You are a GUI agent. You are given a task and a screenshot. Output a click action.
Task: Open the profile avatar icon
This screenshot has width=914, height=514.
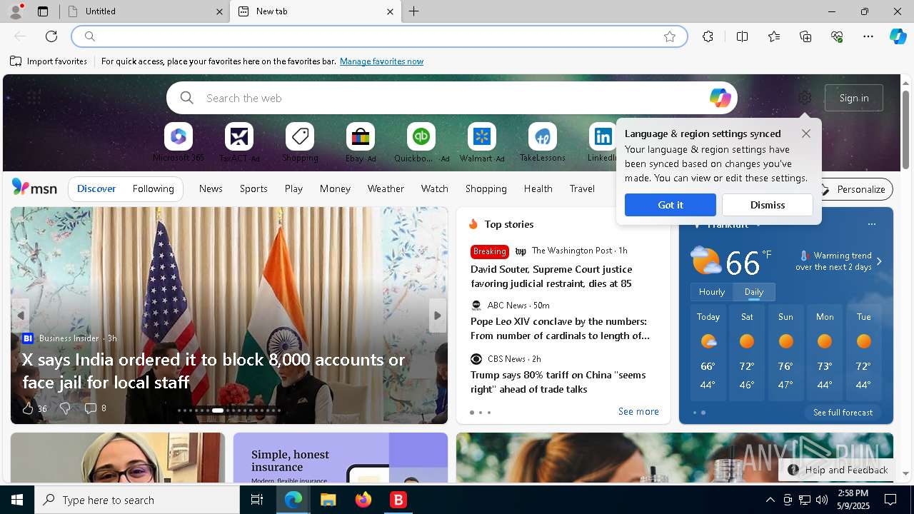coord(16,11)
